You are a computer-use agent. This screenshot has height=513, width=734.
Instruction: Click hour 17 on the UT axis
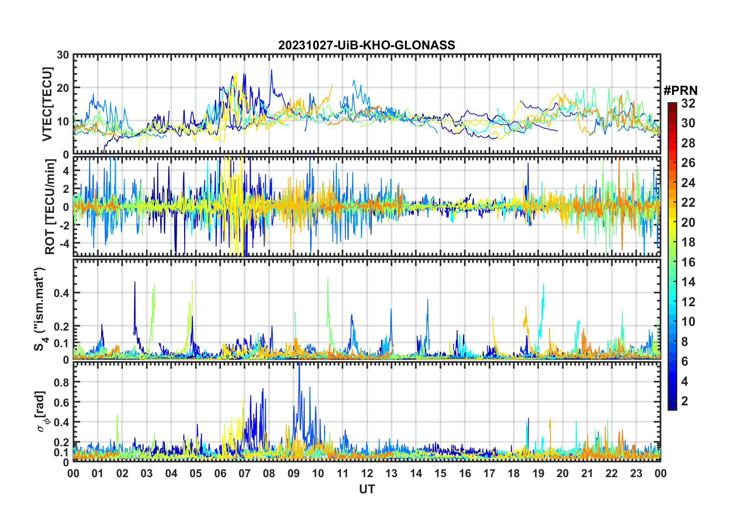[489, 473]
